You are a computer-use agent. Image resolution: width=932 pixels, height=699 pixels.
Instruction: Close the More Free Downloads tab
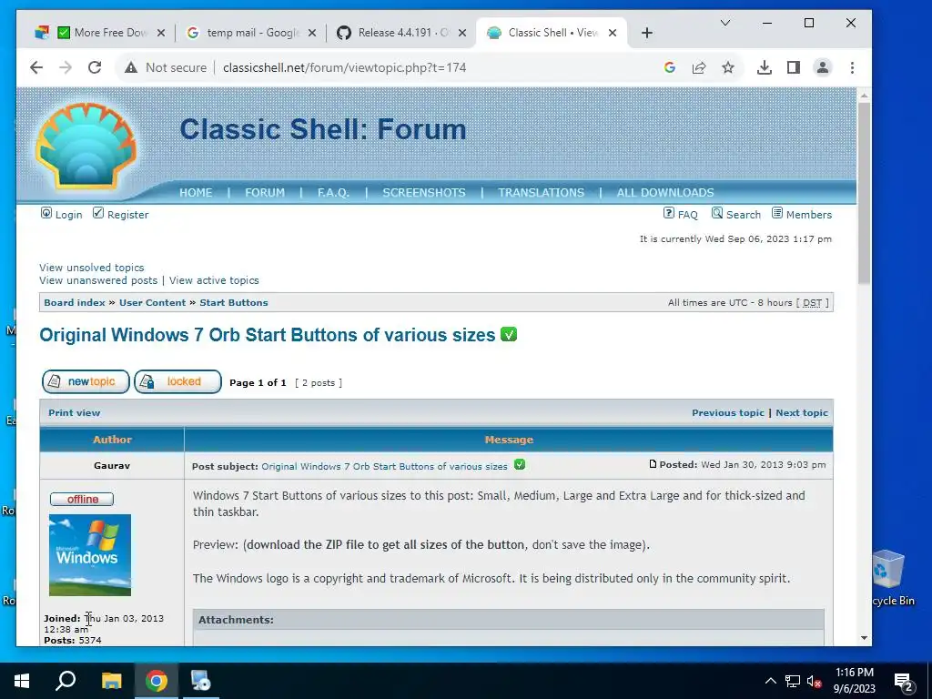pyautogui.click(x=161, y=34)
